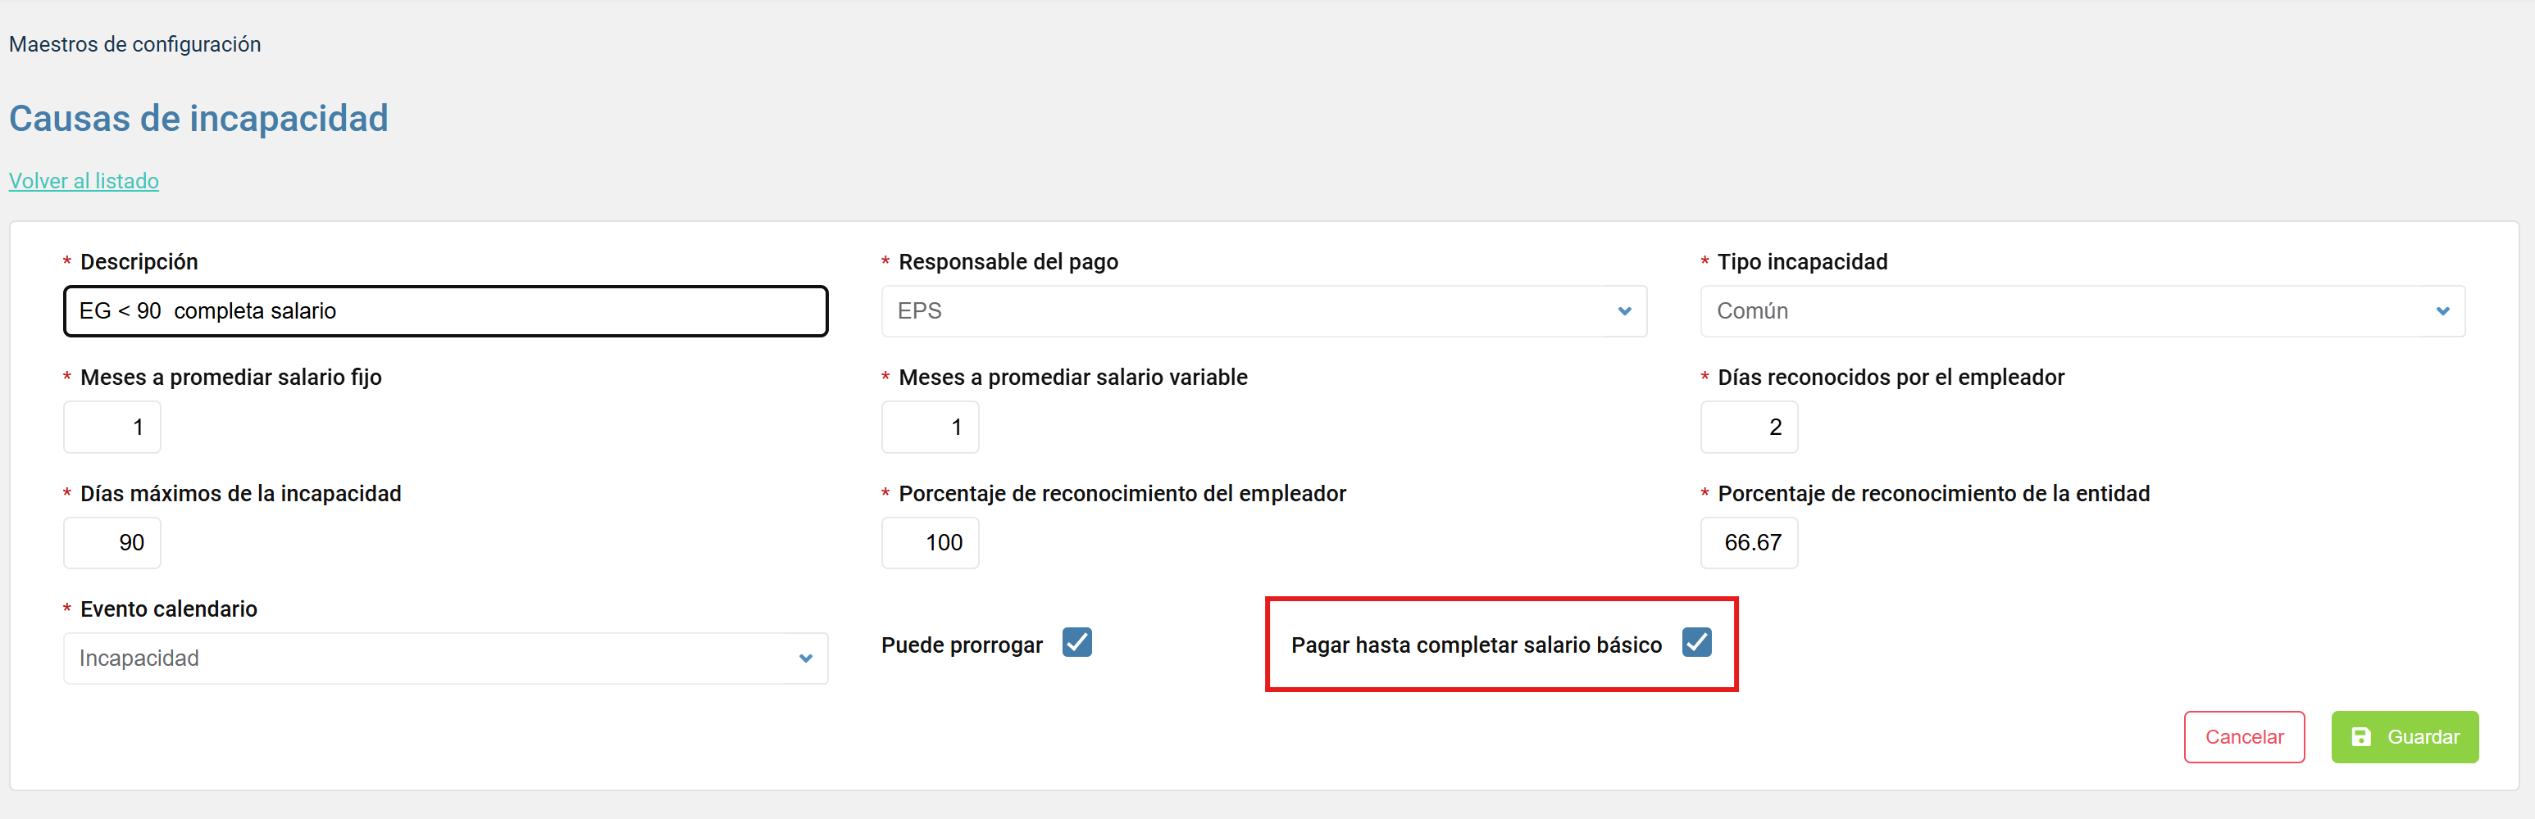Open the Responsable del pago dropdown
This screenshot has height=819, width=2535.
click(x=1263, y=310)
